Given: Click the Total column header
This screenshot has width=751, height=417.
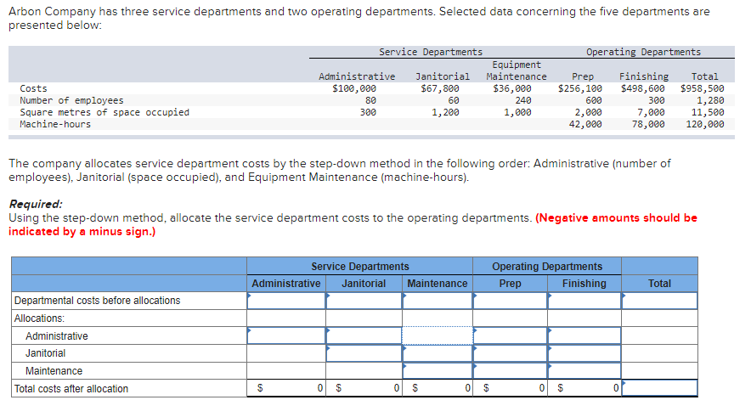Looking at the screenshot, I should 659,284.
